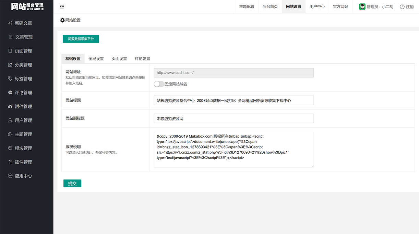This screenshot has width=419, height=234.
Task: Select 评论管理 in the sidebar
Action: pos(24,92)
